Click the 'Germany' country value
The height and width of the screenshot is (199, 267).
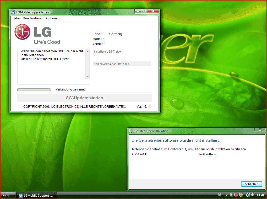click(116, 34)
